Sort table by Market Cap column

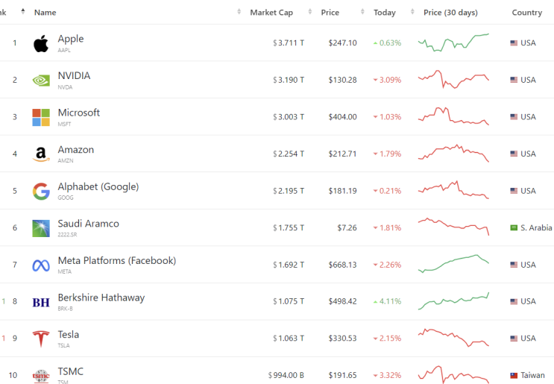coord(271,13)
